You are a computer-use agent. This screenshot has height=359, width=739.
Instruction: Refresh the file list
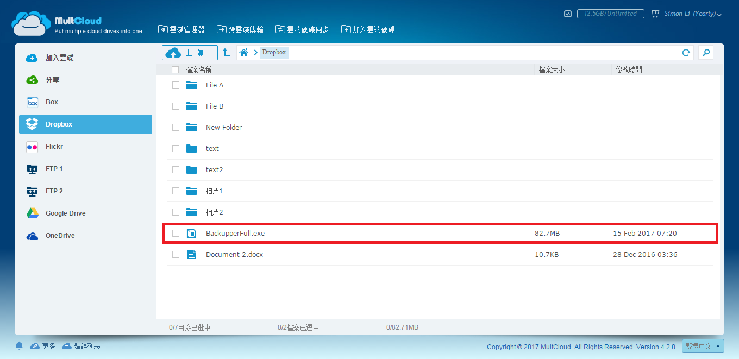(686, 53)
